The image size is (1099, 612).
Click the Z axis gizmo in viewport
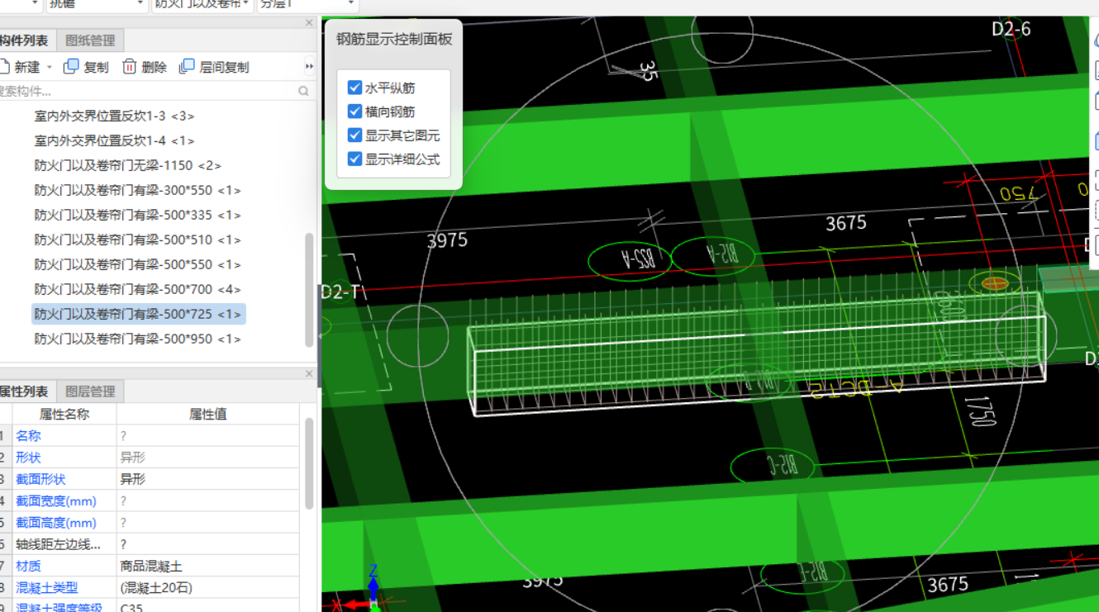pos(373,582)
